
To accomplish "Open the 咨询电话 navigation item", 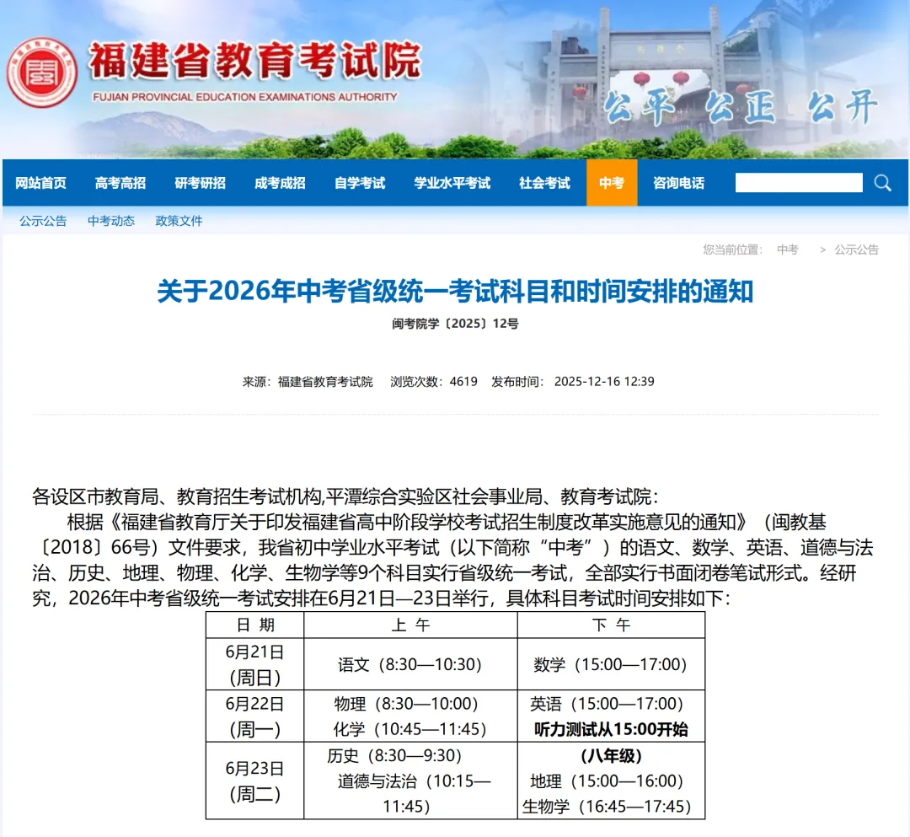I will (679, 182).
